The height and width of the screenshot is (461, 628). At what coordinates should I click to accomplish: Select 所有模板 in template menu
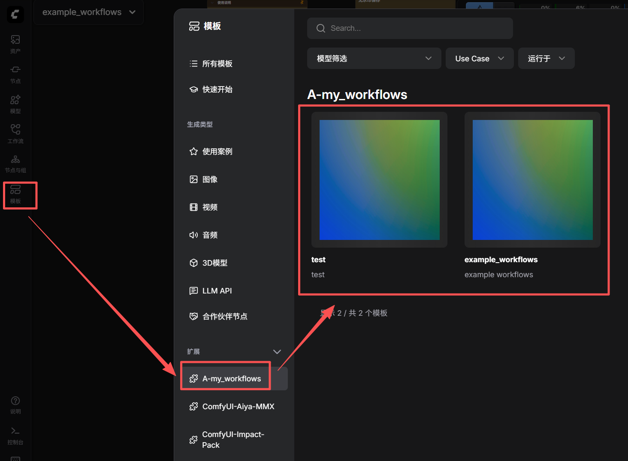[x=234, y=64]
